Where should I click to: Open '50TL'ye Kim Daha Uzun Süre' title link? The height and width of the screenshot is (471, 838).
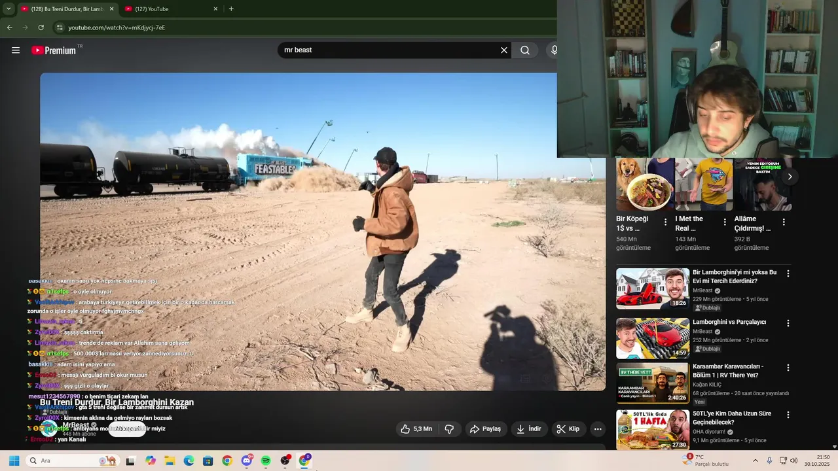[x=732, y=418]
